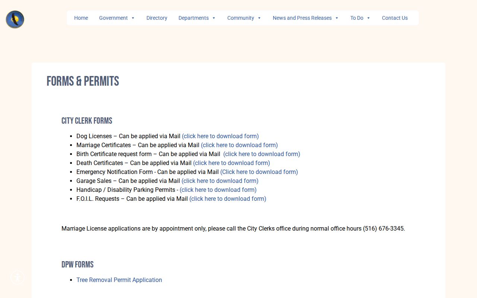Click the City Clerk phone number (516) 676-3345
477x298 pixels.
[x=383, y=229]
